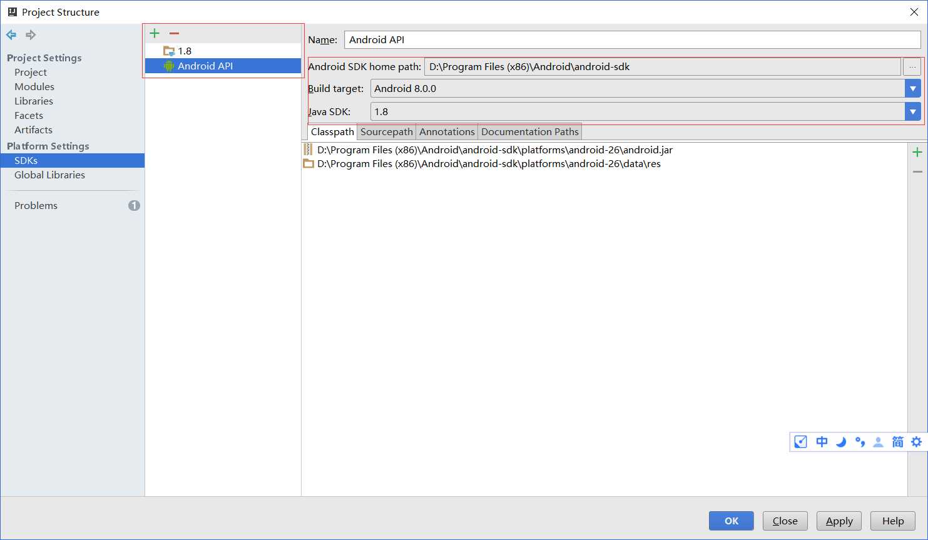Click the Android robot icon
This screenshot has width=928, height=540.
[x=169, y=66]
